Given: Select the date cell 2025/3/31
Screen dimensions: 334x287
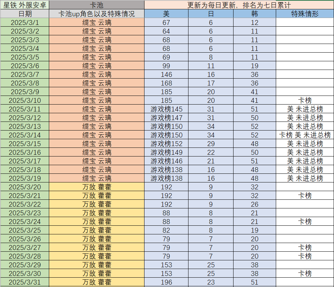Looking at the screenshot, I should tap(25, 282).
